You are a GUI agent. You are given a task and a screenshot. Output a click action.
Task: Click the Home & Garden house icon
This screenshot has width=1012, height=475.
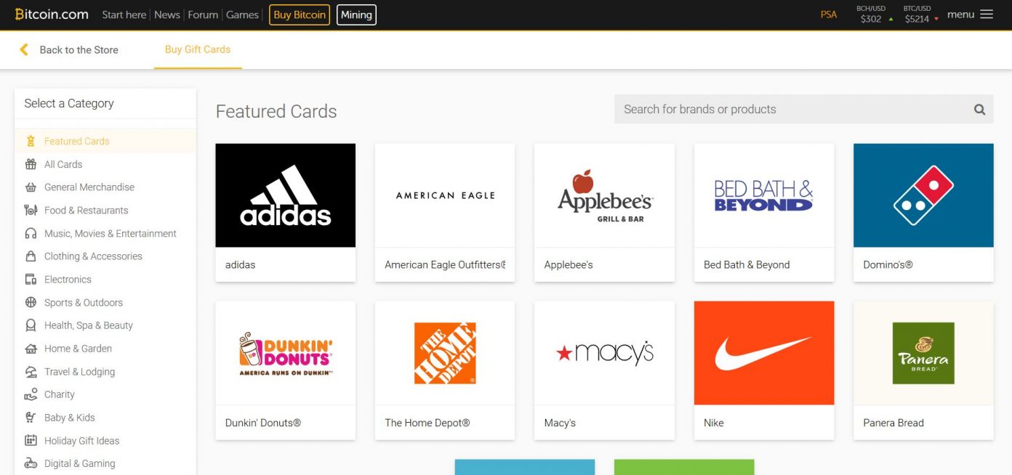(31, 349)
